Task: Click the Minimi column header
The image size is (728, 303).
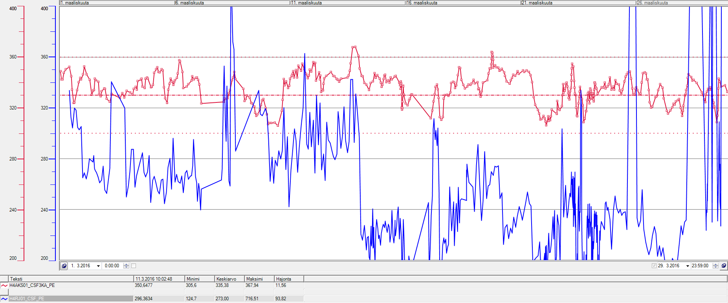Action: 200,279
